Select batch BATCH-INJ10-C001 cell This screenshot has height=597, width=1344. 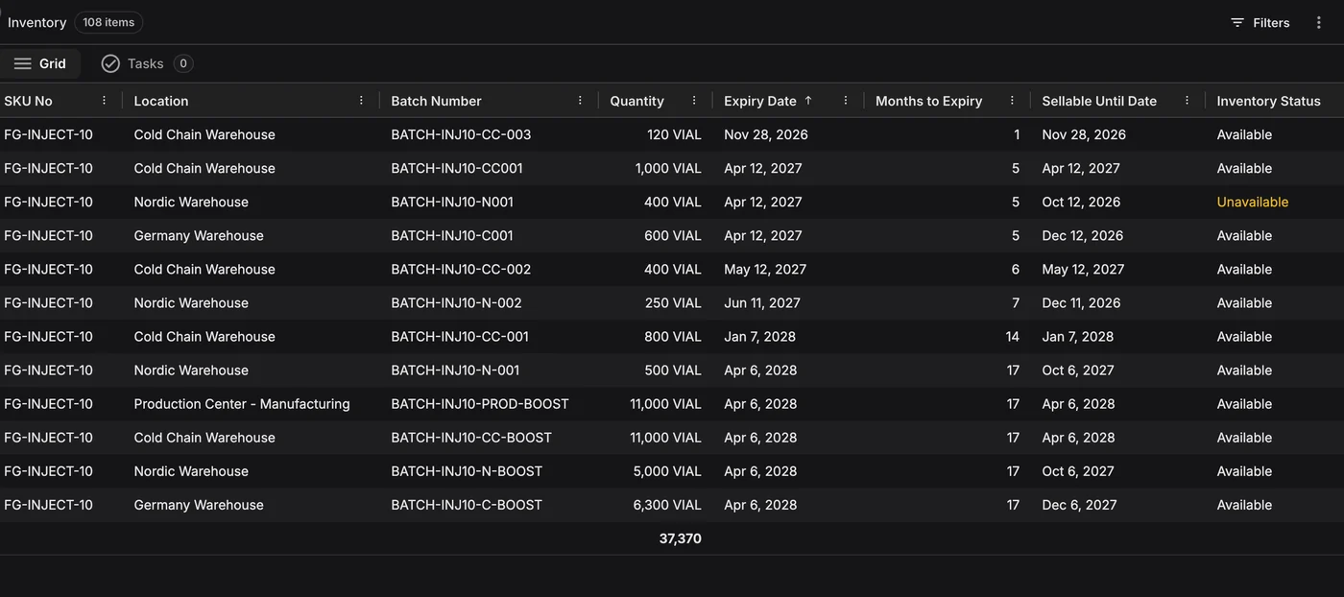[x=452, y=235]
